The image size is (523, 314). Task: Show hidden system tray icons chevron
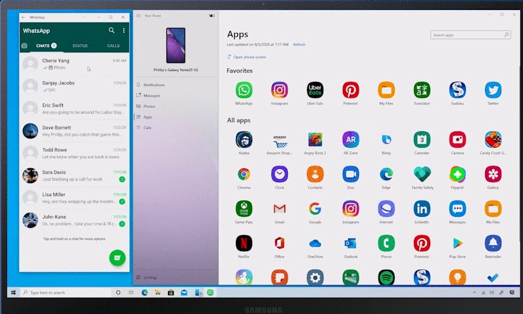pos(474,292)
